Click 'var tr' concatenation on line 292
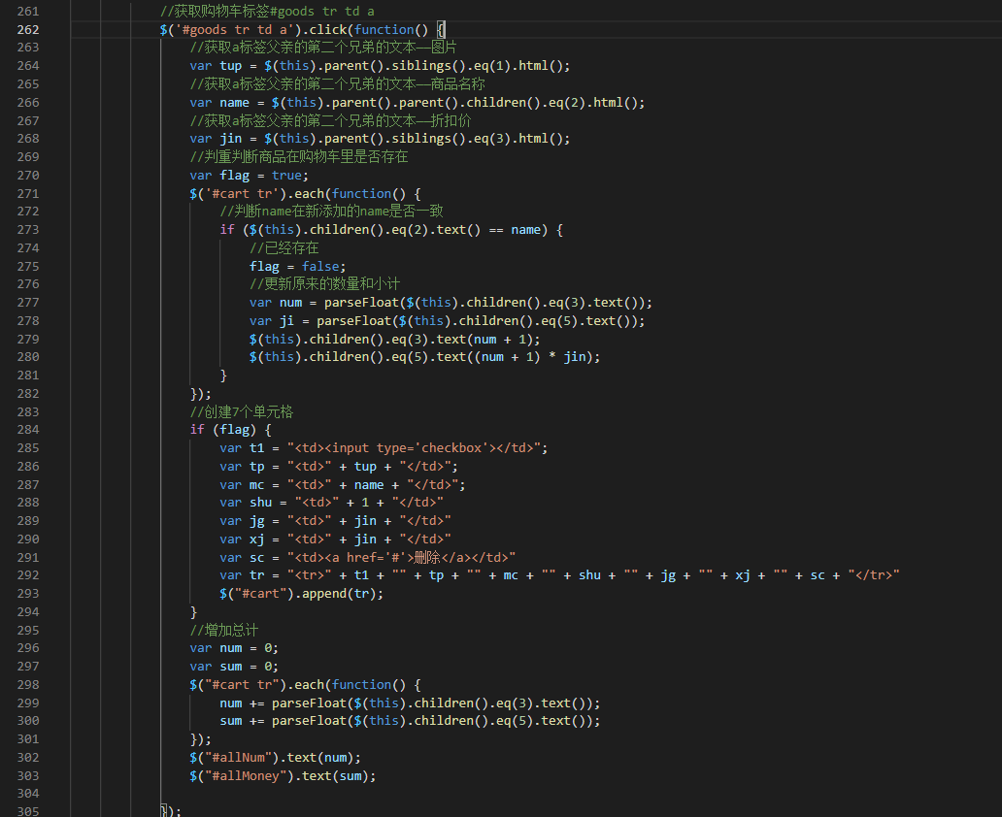 point(560,575)
